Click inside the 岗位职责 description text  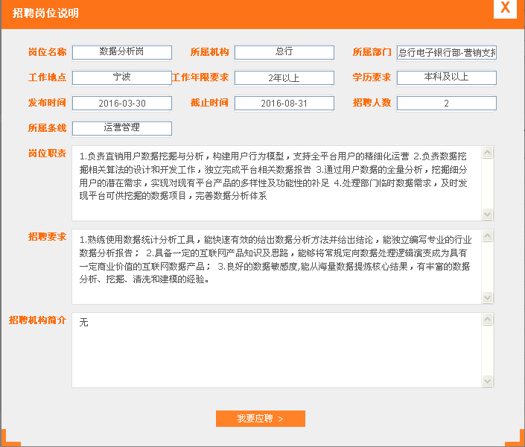pos(276,177)
